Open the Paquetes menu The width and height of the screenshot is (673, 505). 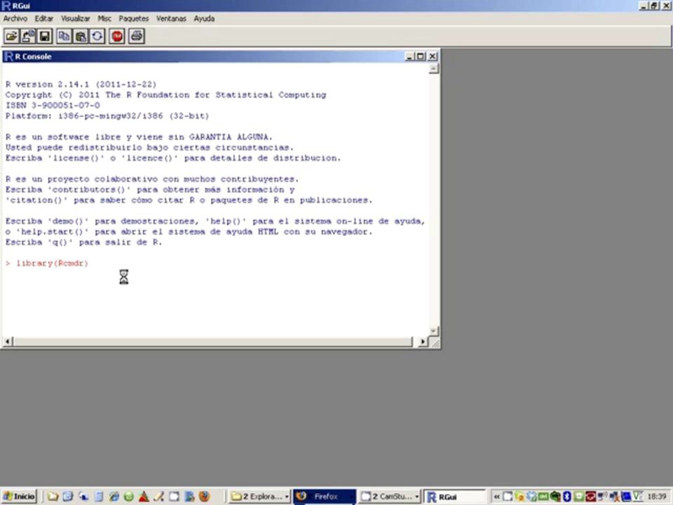[x=134, y=19]
